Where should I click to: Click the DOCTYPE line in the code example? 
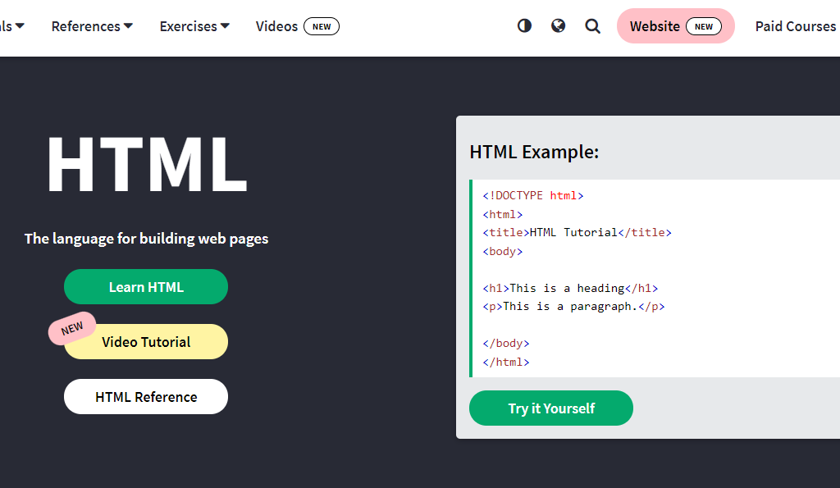click(533, 196)
